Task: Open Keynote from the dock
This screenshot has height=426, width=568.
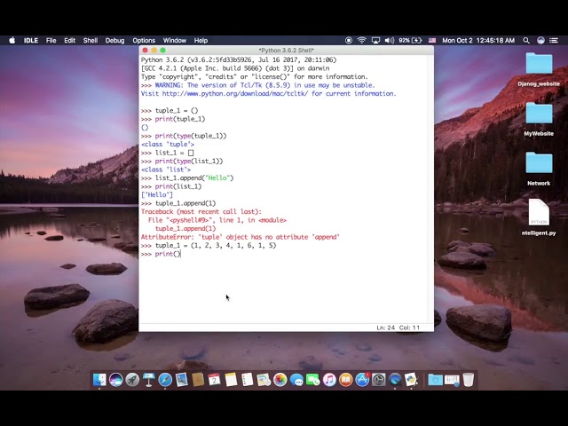Action: 148,380
